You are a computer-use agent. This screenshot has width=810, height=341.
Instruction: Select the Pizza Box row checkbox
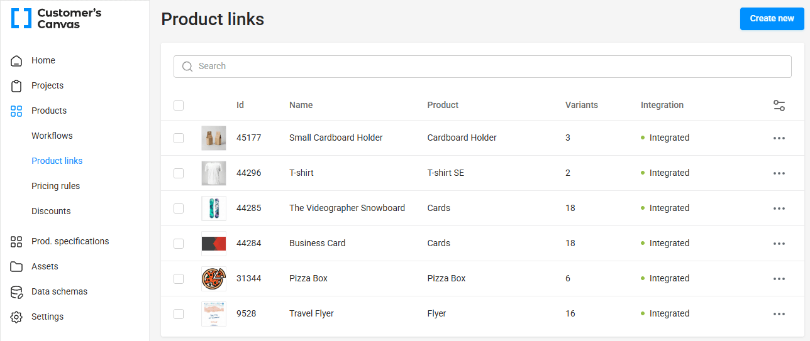pyautogui.click(x=179, y=279)
